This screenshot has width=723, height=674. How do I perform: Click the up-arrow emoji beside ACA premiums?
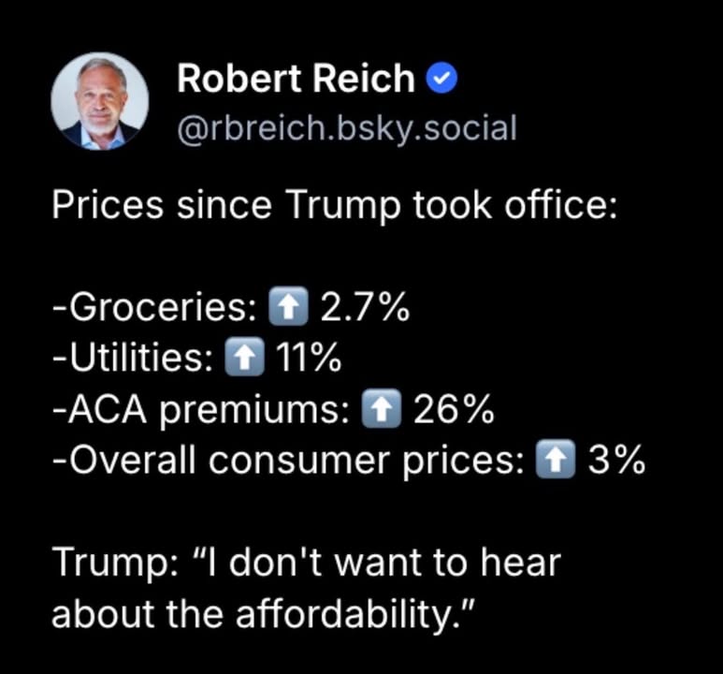(381, 410)
